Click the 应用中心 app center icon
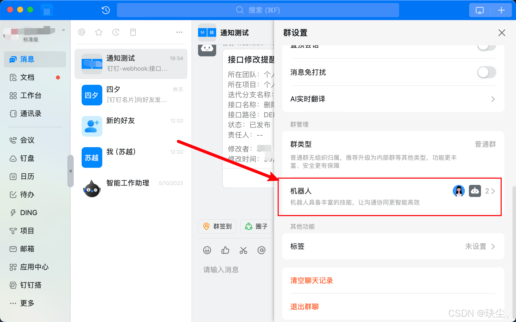The height and width of the screenshot is (322, 516). 13,267
